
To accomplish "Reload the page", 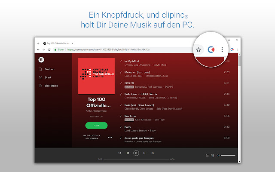I will click(49, 50).
